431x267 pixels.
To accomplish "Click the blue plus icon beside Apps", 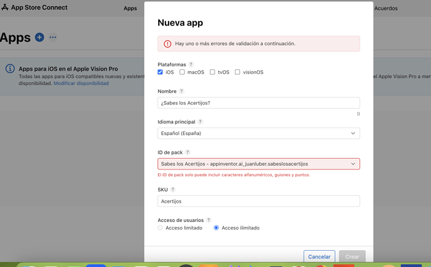I will point(39,38).
